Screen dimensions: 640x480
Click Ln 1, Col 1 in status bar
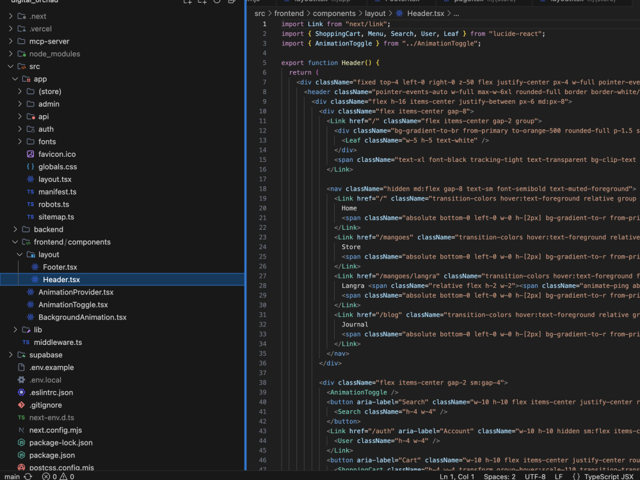click(457, 476)
